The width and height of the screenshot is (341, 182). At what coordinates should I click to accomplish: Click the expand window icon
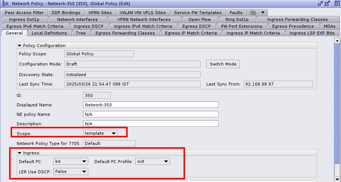[328, 4]
